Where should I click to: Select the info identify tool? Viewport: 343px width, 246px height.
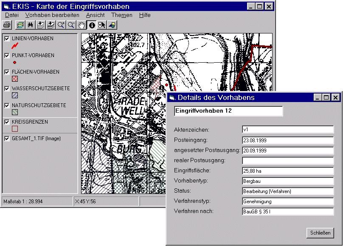point(92,25)
